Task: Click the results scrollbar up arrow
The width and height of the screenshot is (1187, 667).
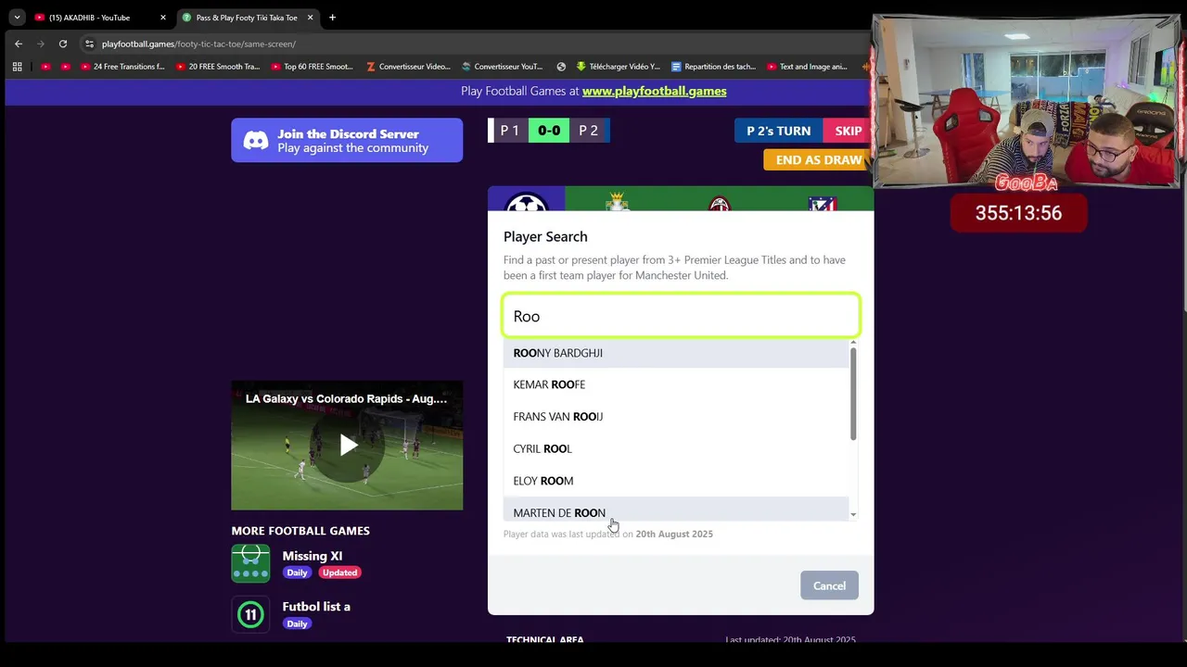Action: coord(853,343)
